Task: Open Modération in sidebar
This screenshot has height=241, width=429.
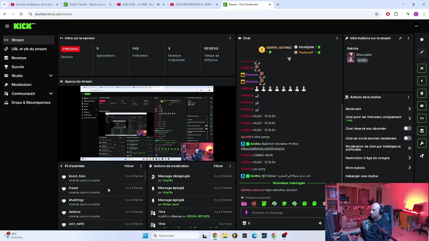Action: click(x=28, y=85)
